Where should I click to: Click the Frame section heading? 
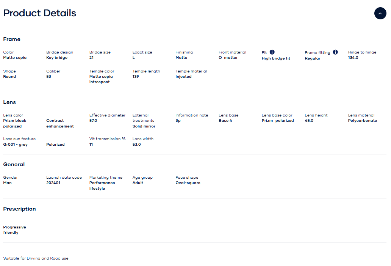point(12,39)
